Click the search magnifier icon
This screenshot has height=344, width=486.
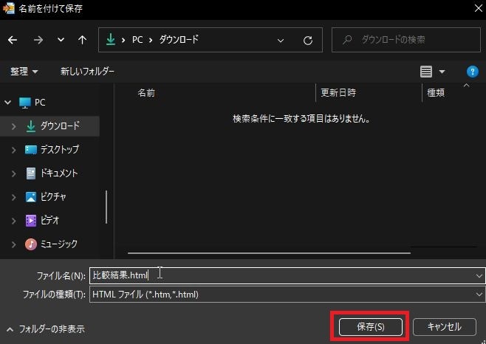[347, 40]
